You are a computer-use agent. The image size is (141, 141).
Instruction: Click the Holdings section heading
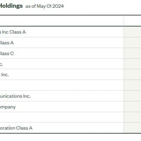tap(11, 6)
